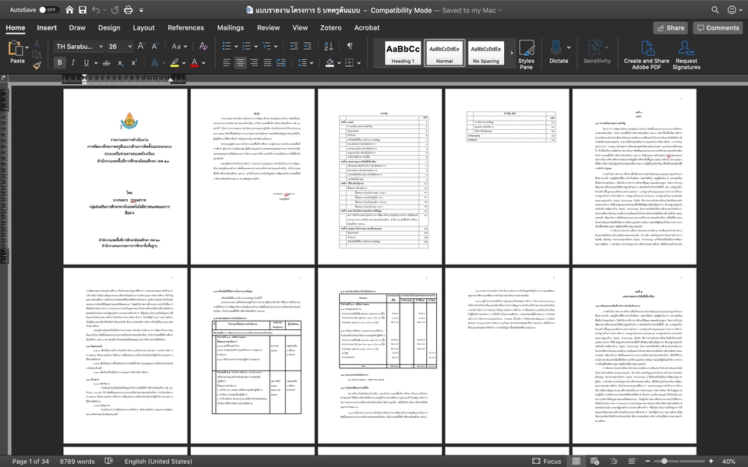Apply the yellow text highlight color

[175, 62]
